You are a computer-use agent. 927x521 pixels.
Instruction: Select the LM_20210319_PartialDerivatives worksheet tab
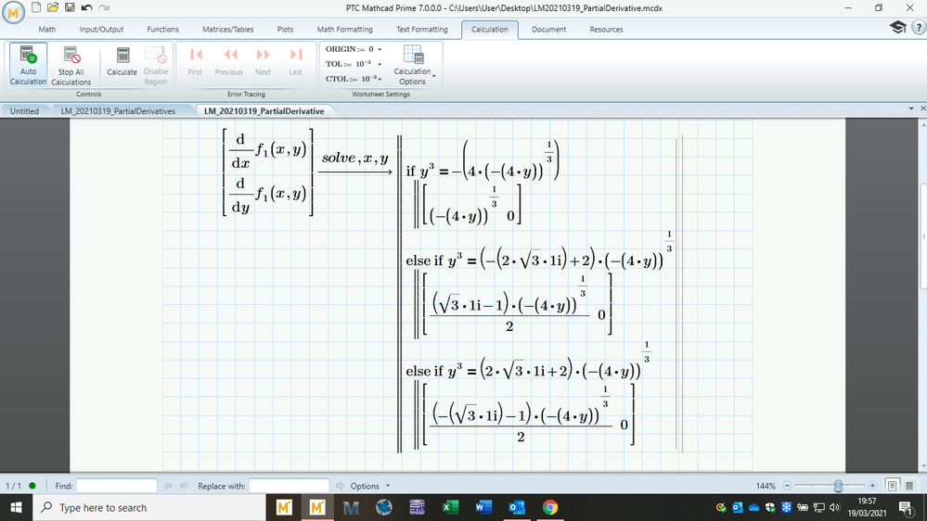point(117,111)
